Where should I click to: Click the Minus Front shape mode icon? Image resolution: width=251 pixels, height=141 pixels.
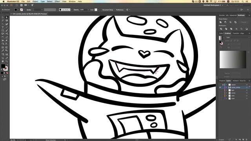click(x=226, y=22)
